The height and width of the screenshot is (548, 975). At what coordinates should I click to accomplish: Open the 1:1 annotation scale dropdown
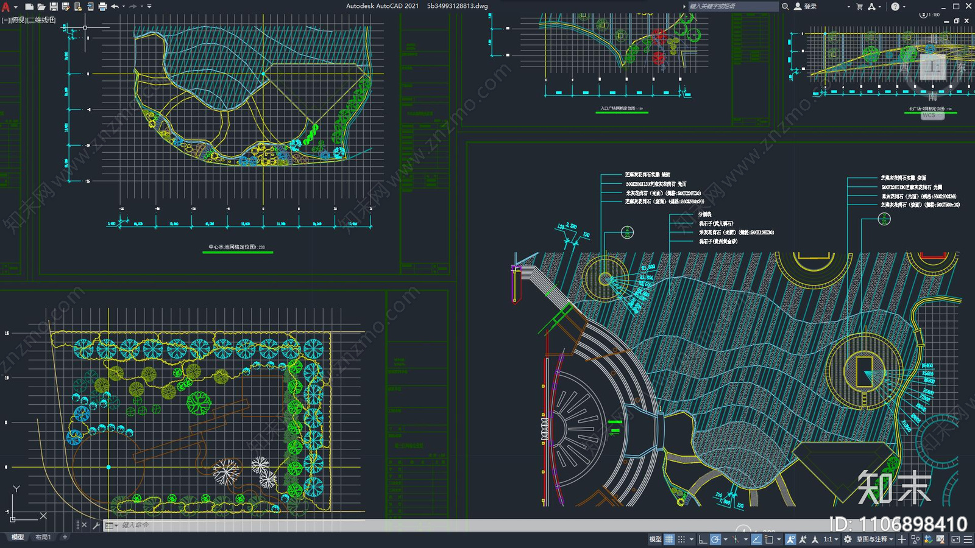[x=831, y=539]
